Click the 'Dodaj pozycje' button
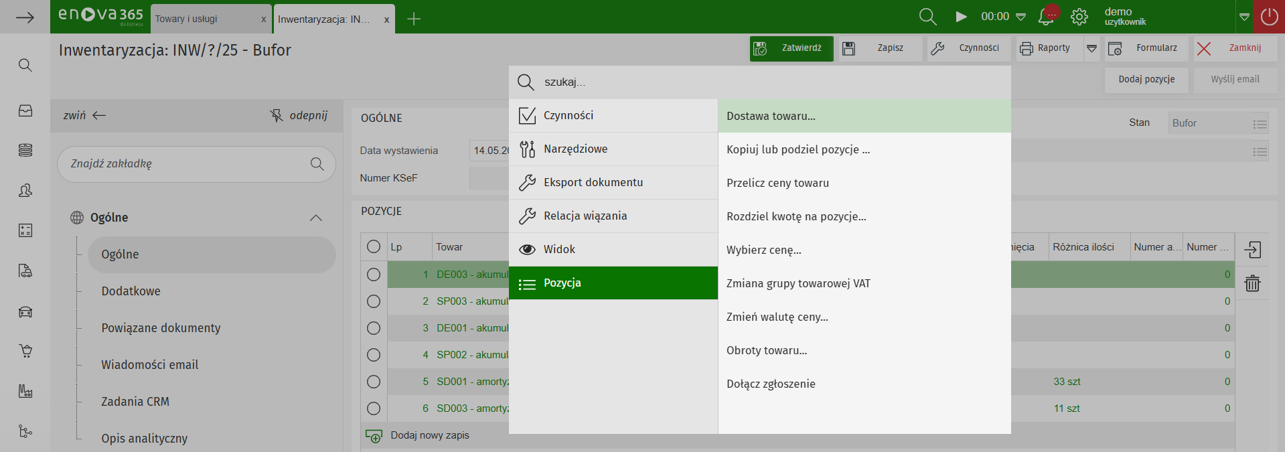The height and width of the screenshot is (452, 1285). point(1146,79)
